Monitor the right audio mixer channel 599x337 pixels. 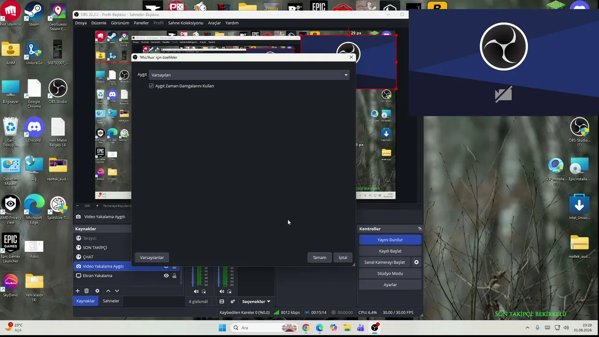(x=229, y=292)
